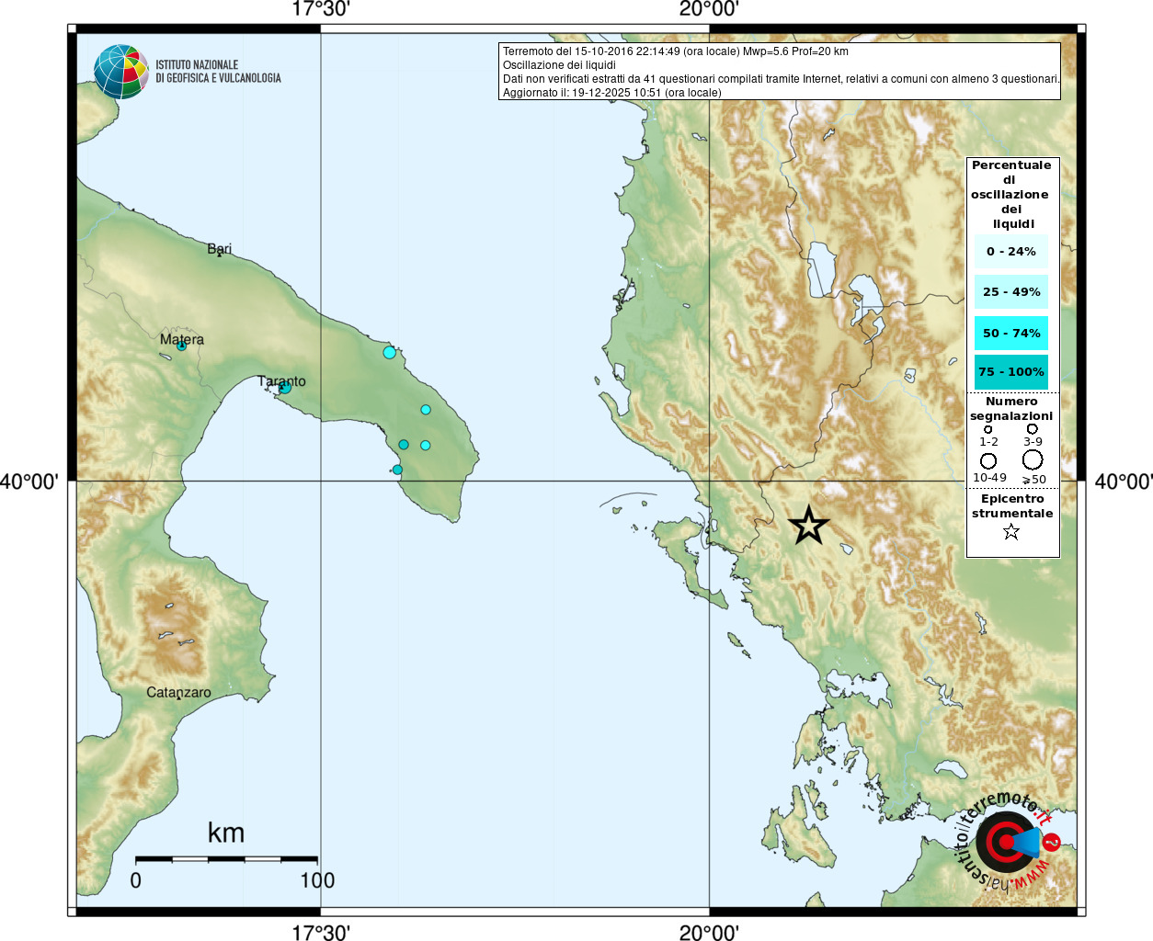Click the 3-9 reports circle in legend

[x=1033, y=429]
